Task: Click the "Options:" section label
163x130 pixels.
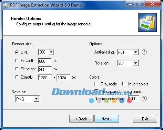Action: pyautogui.click(x=96, y=44)
